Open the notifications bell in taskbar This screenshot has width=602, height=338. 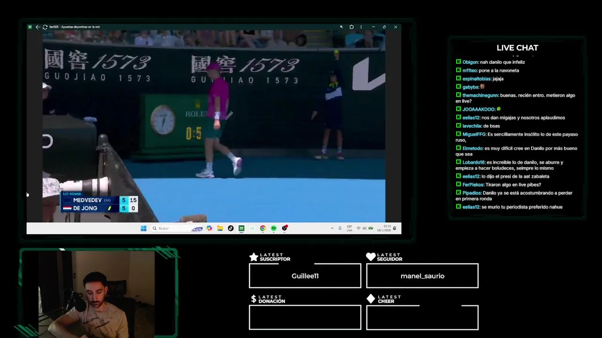395,228
